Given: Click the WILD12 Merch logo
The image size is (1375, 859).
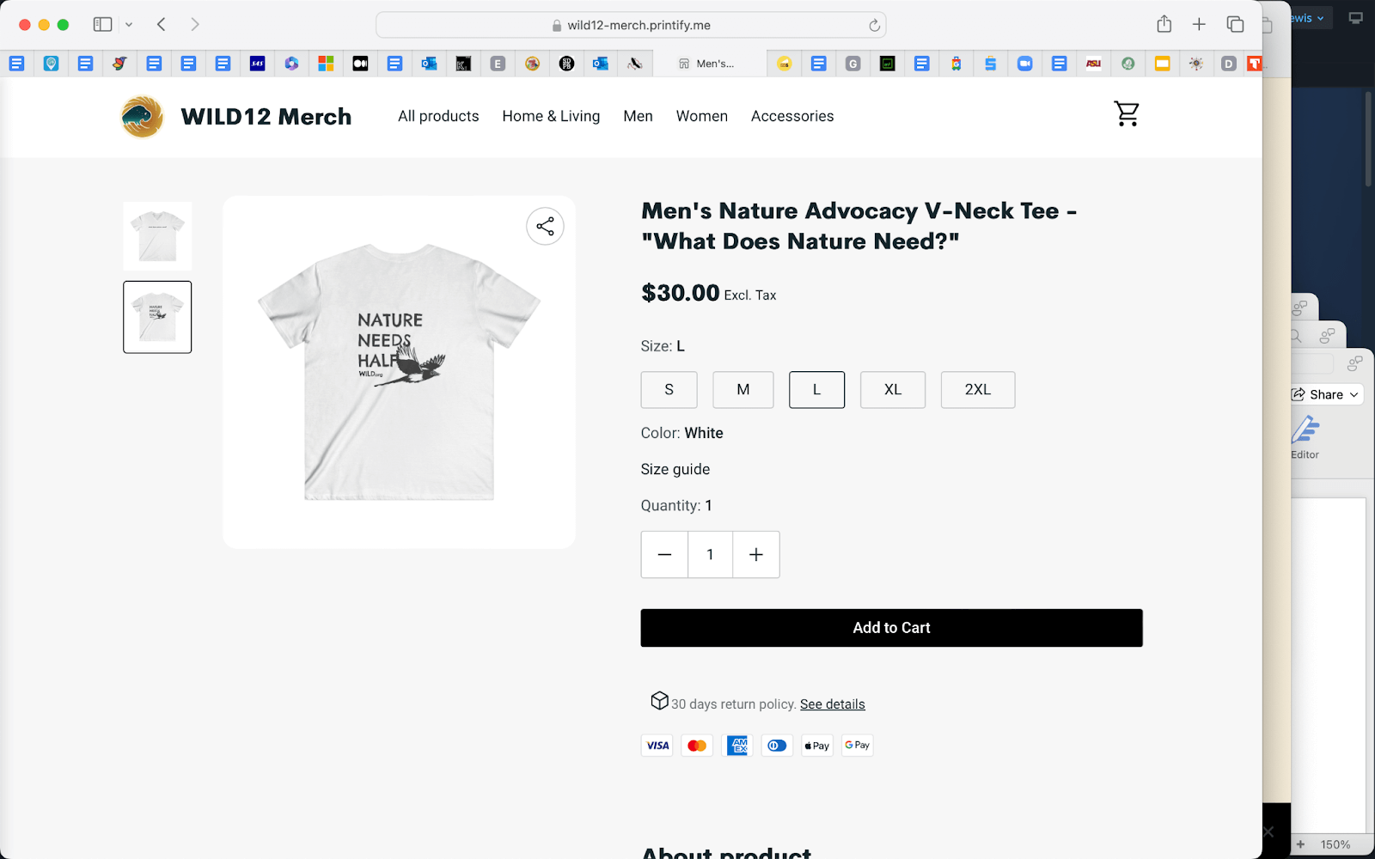Looking at the screenshot, I should pos(235,116).
